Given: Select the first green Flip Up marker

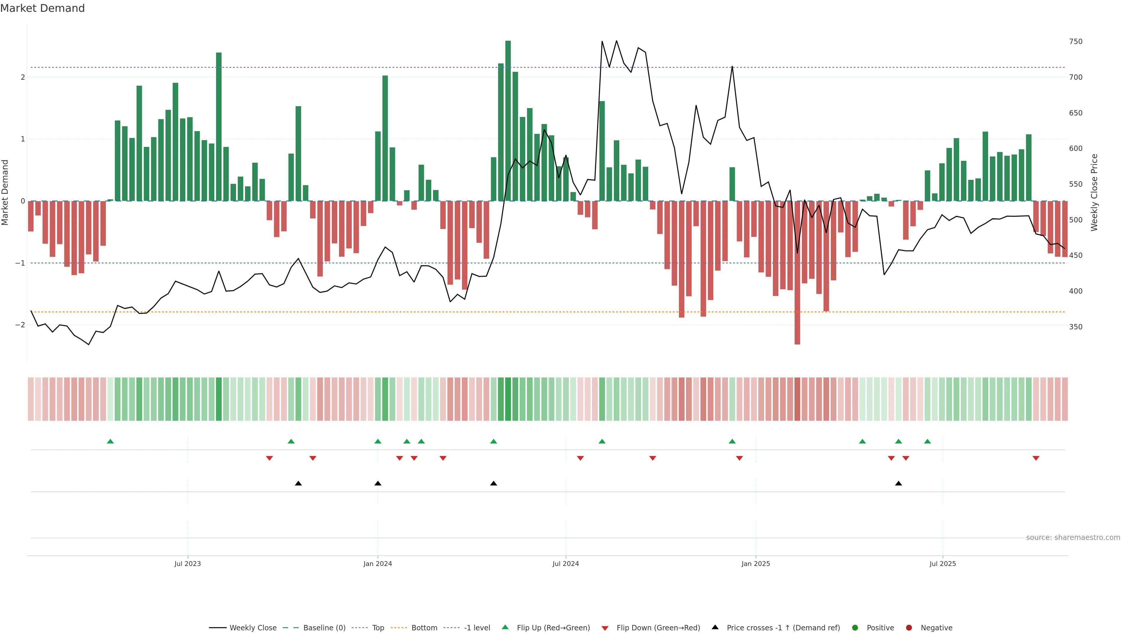Looking at the screenshot, I should point(111,441).
